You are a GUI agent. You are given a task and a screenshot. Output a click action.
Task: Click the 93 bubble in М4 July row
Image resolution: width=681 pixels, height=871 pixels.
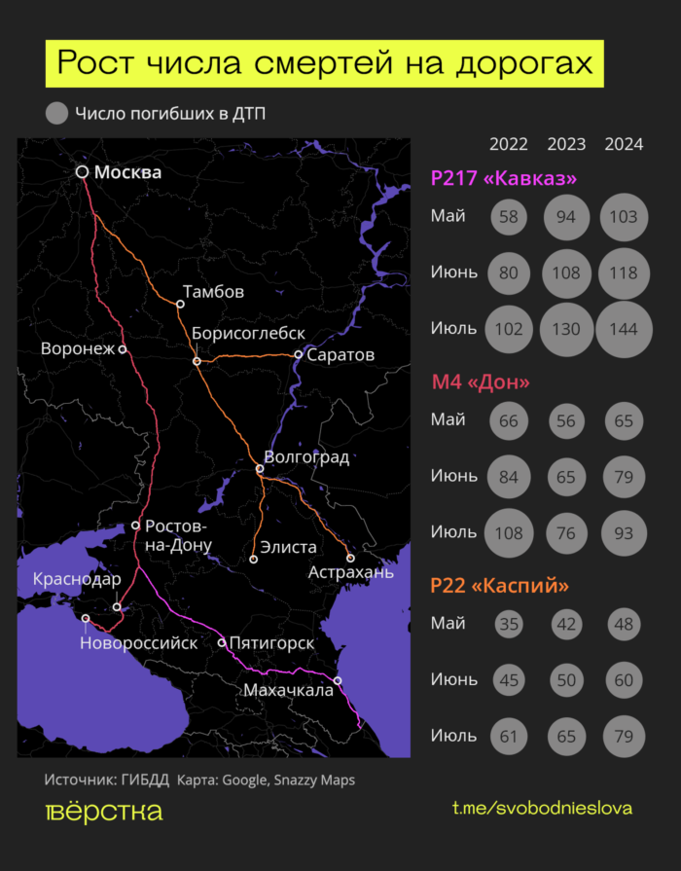click(x=624, y=533)
